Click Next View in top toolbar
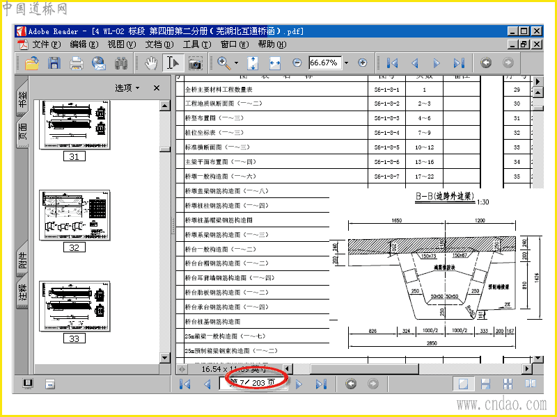The image size is (557, 417). tap(508, 63)
